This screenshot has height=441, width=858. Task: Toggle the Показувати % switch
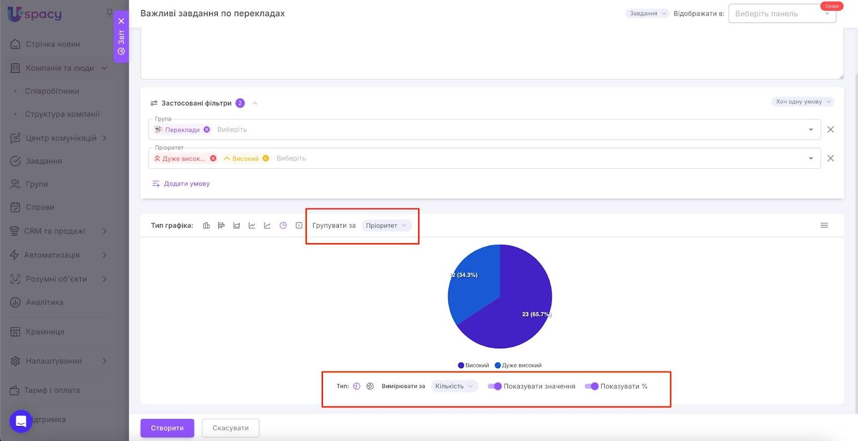(x=591, y=386)
